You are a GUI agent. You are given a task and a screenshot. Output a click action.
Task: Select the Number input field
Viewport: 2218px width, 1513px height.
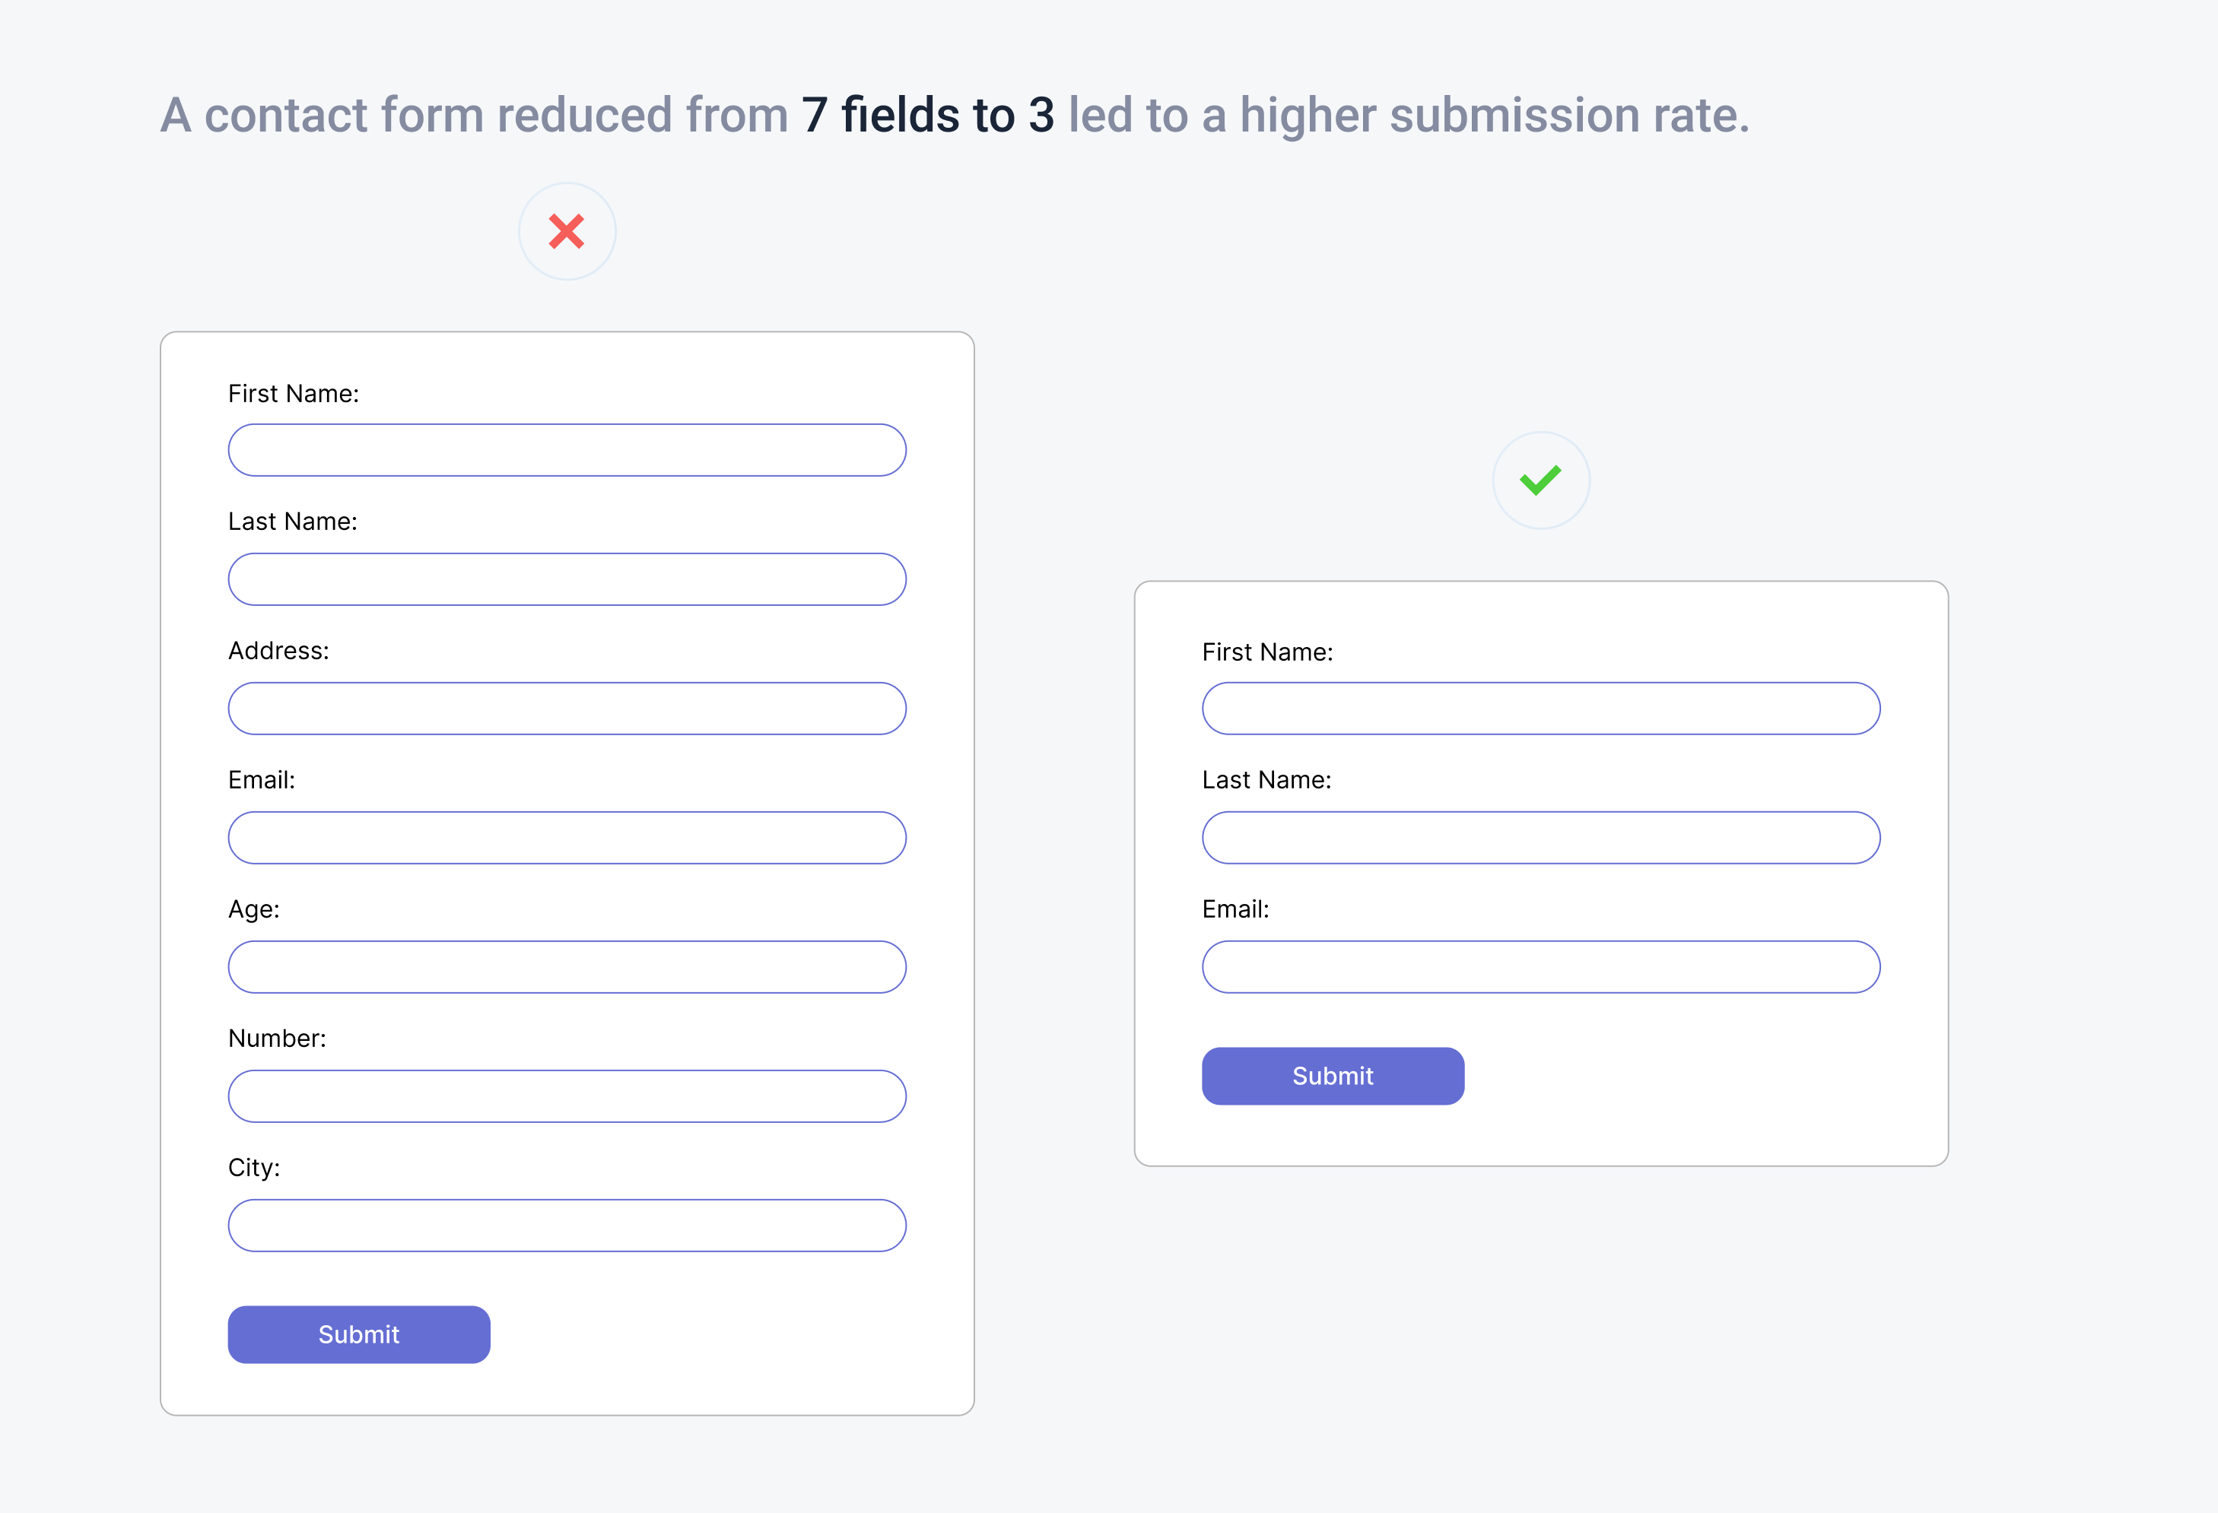[567, 1096]
